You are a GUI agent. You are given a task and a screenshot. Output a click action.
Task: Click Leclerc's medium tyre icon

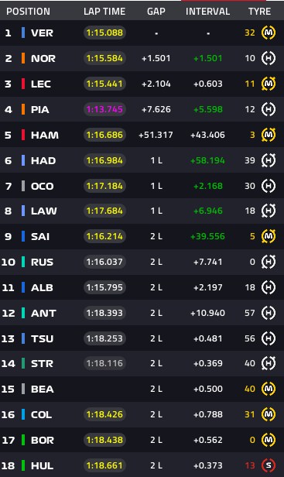click(269, 84)
